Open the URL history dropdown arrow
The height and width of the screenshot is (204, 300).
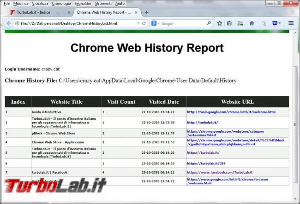[138, 23]
